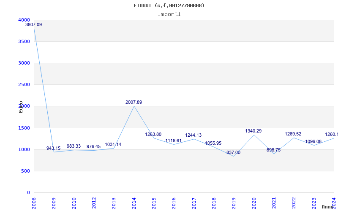Click the 2012 x-axis label
This screenshot has height=211, width=338.
(x=94, y=203)
